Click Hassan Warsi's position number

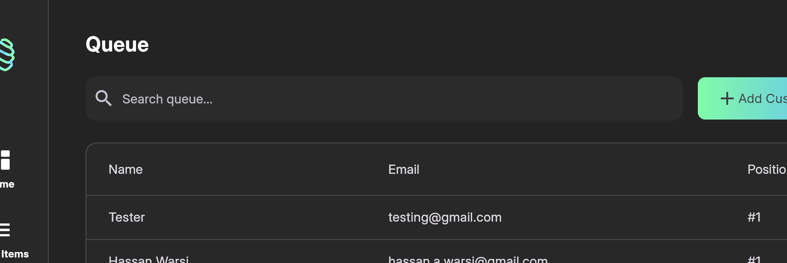click(x=754, y=259)
